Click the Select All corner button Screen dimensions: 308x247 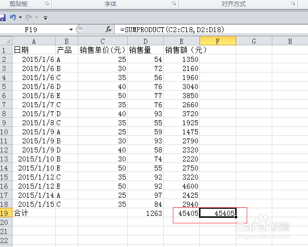coord(7,41)
